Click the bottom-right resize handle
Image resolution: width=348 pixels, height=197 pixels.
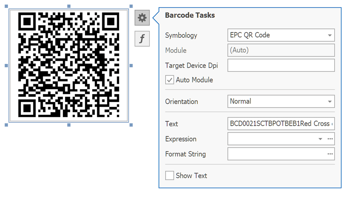[131, 125]
